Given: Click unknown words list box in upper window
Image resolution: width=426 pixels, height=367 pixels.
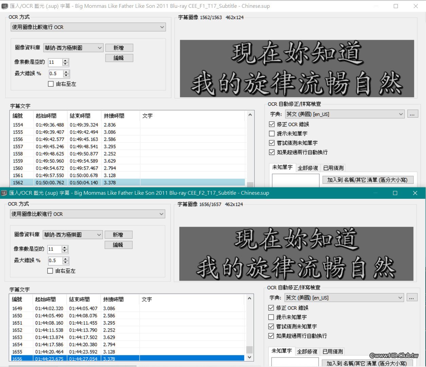Looking at the screenshot, I should click(296, 181).
